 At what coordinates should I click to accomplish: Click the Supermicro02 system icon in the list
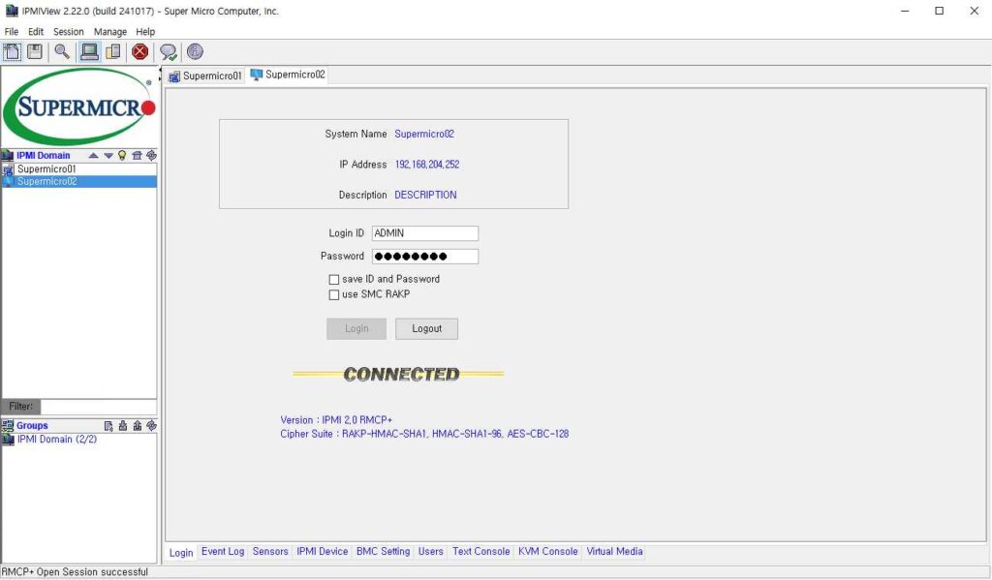point(8,181)
